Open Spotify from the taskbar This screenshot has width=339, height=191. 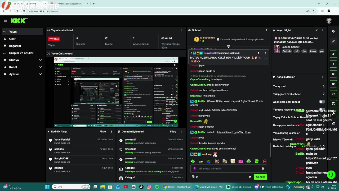(157, 187)
